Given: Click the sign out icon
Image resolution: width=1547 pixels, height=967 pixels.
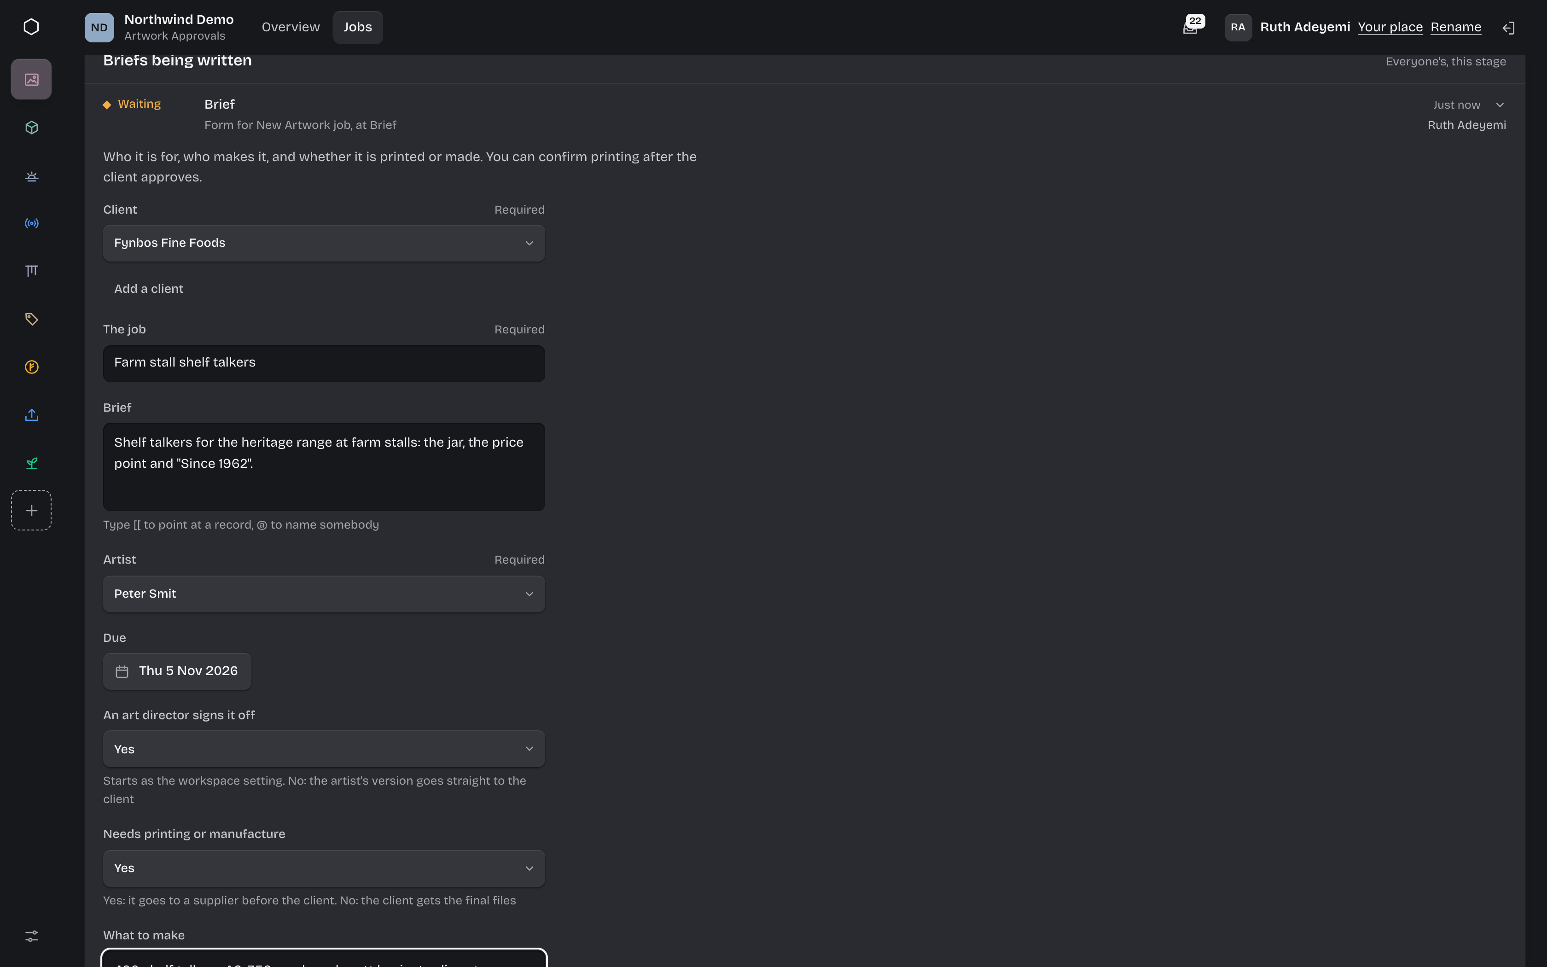Looking at the screenshot, I should coord(1509,28).
